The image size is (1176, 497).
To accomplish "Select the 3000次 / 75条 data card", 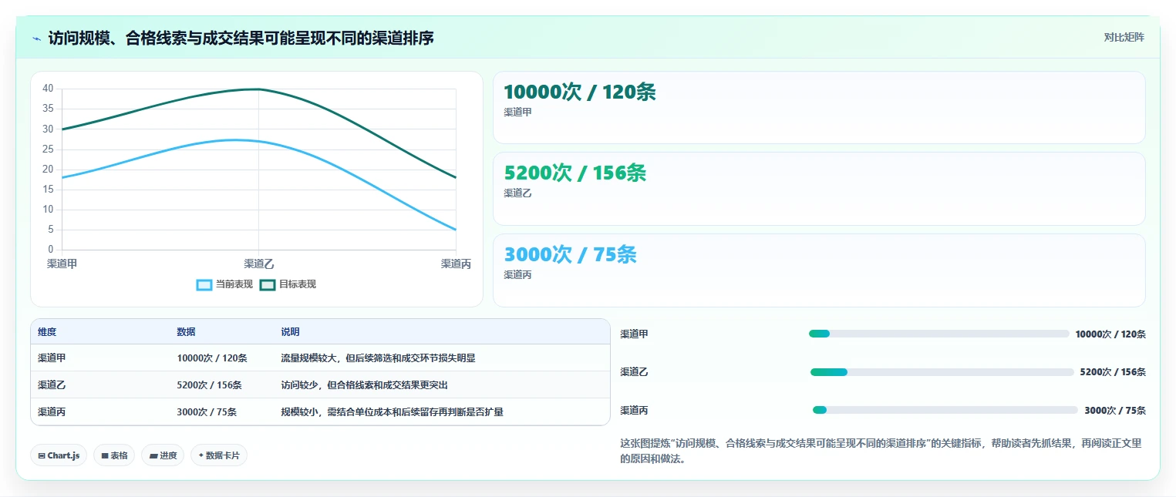I will pos(819,270).
